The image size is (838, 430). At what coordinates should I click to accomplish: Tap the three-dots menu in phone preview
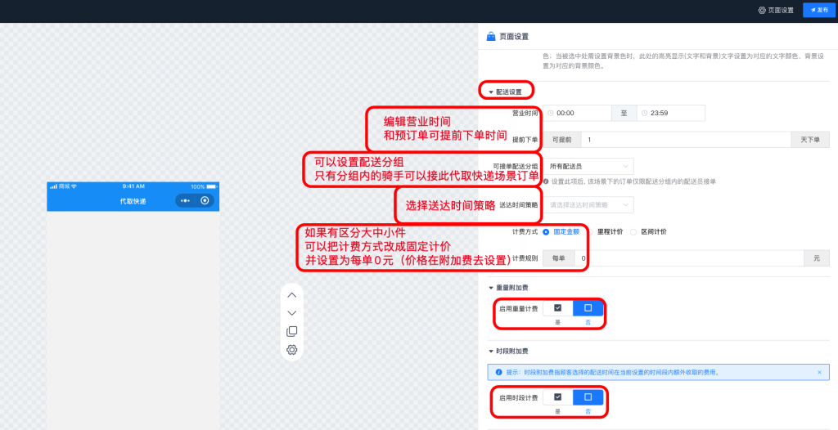coord(186,200)
